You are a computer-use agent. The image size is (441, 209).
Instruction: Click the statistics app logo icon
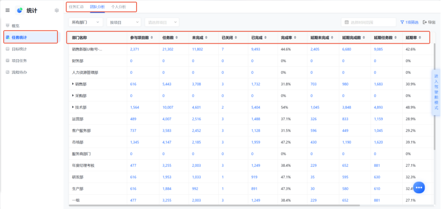(x=19, y=10)
